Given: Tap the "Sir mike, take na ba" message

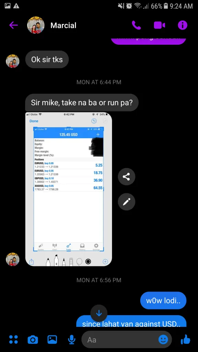Looking at the screenshot, I should click(82, 102).
